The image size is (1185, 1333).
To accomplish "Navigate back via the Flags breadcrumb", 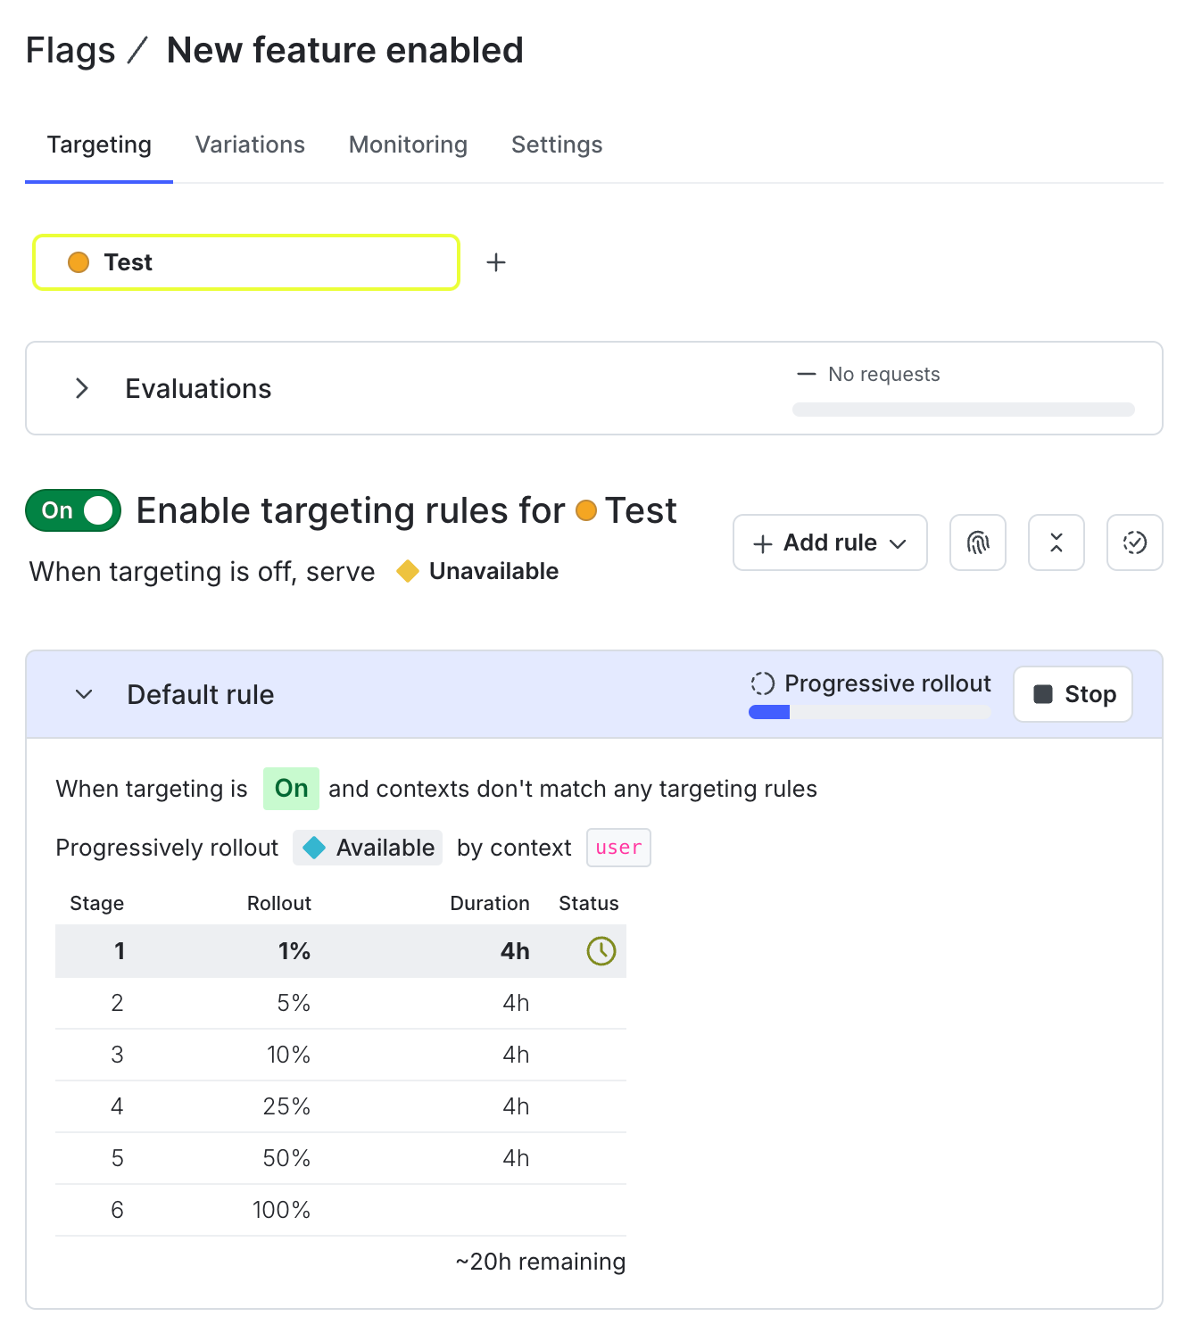I will tap(70, 51).
